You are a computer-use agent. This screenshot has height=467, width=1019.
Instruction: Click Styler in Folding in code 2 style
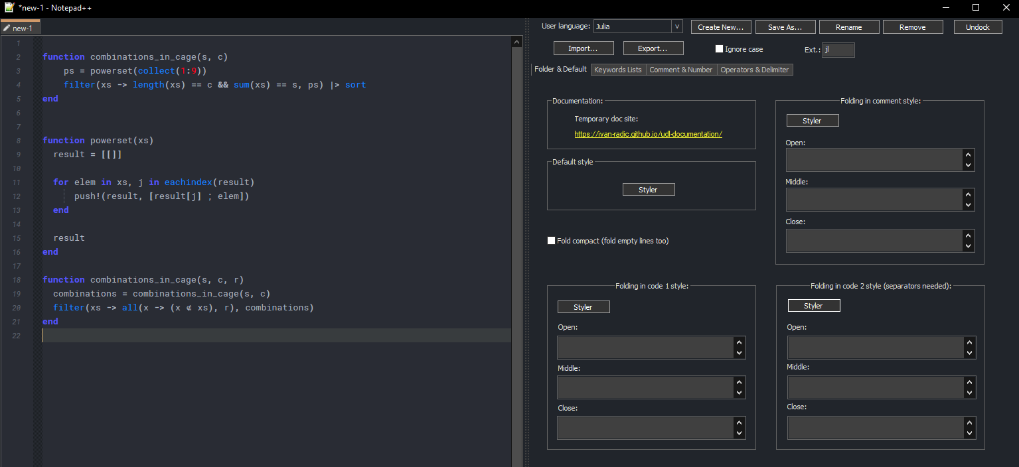814,306
